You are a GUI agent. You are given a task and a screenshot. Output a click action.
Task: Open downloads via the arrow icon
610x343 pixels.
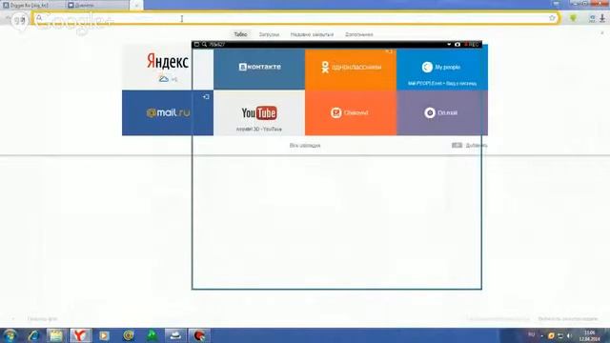point(602,18)
